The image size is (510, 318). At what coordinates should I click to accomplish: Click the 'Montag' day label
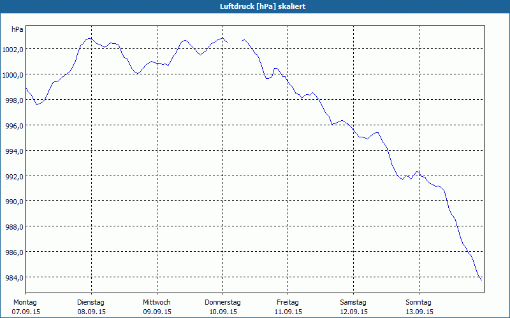point(25,303)
